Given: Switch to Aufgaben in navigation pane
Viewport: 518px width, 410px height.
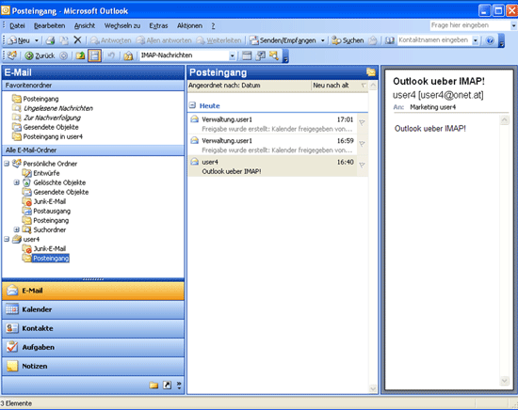Looking at the screenshot, I should click(x=93, y=347).
